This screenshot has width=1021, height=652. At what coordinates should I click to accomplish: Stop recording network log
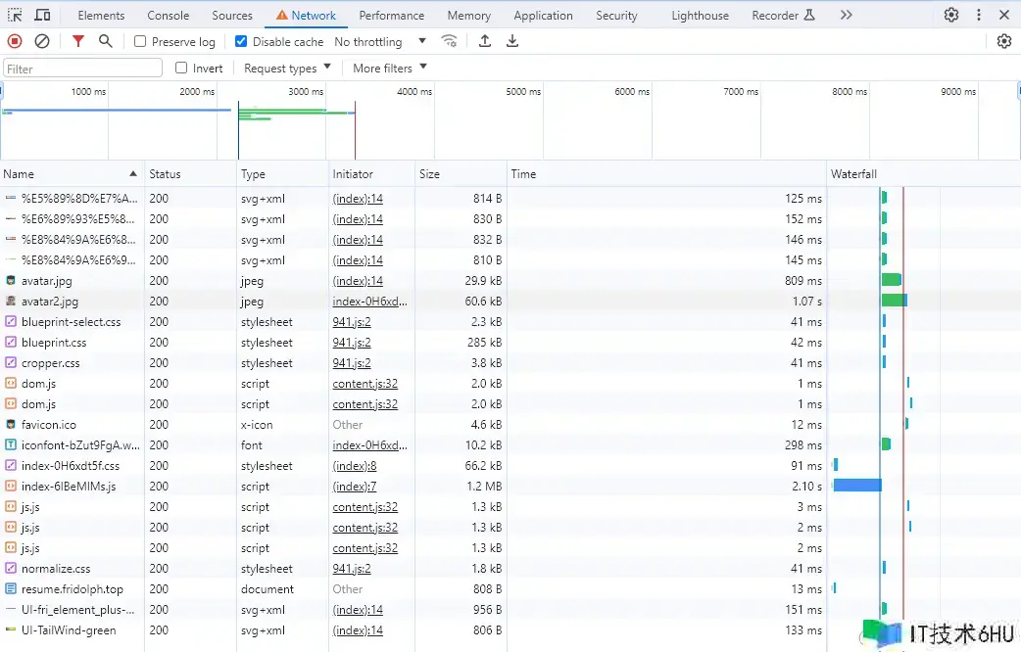[x=15, y=41]
